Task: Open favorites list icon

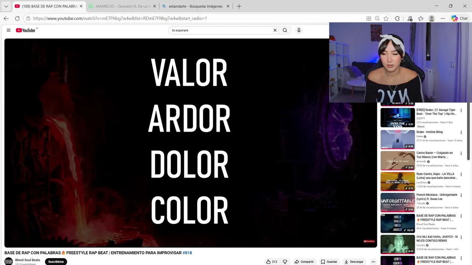Action: pos(421,18)
